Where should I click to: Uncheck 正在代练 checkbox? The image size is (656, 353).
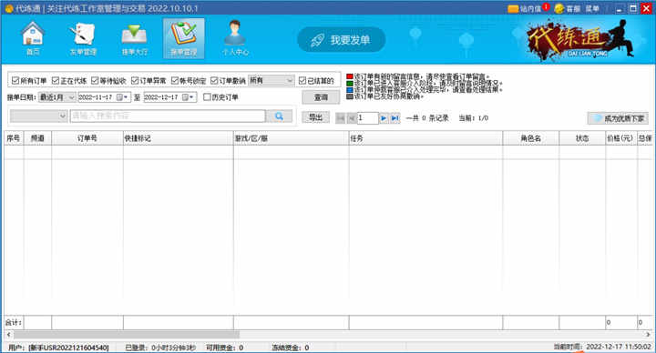(56, 80)
